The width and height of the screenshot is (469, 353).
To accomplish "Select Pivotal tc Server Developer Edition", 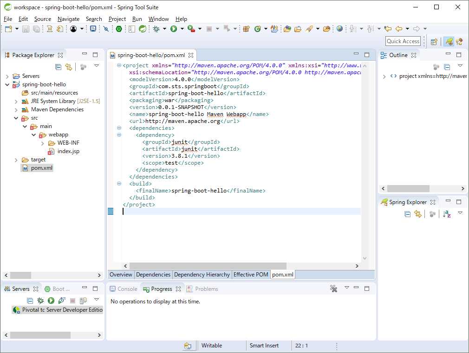I will point(58,310).
